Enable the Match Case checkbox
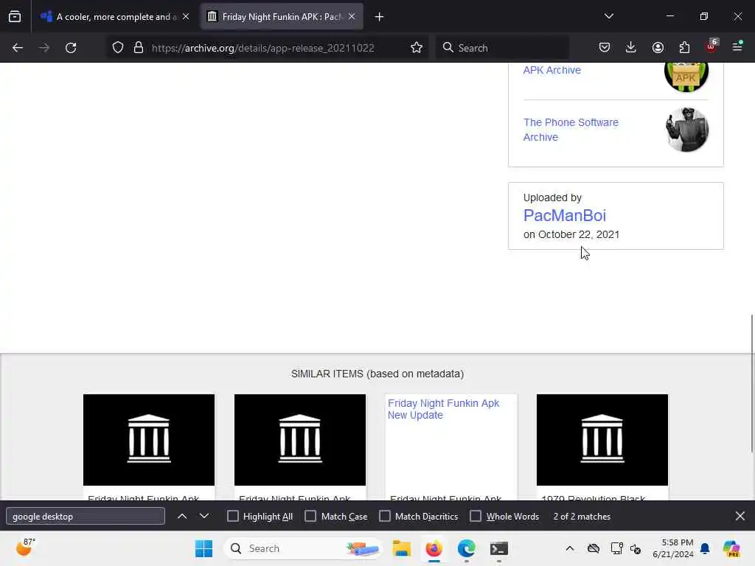Image resolution: width=755 pixels, height=566 pixels. pyautogui.click(x=310, y=517)
